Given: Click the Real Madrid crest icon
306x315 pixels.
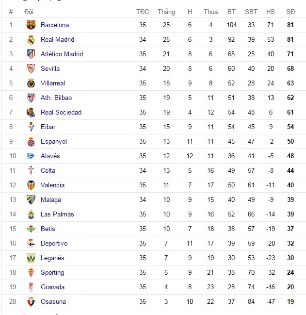Looking at the screenshot, I should [31, 39].
